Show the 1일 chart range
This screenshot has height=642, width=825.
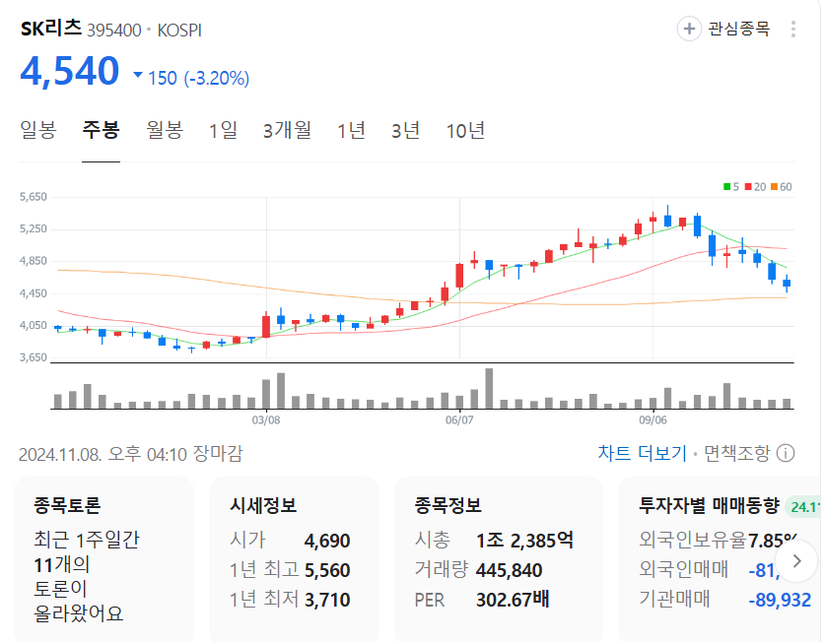pos(223,130)
